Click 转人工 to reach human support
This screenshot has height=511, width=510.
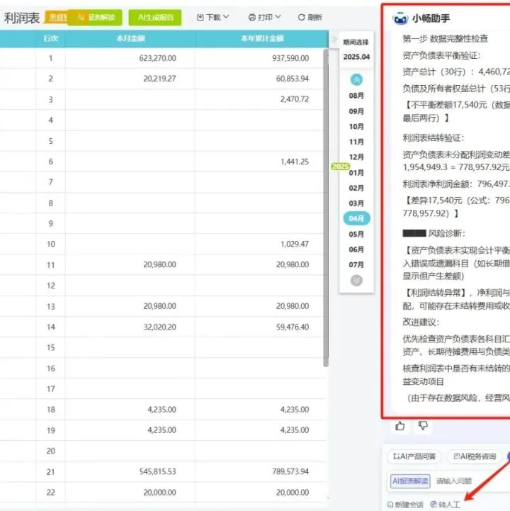pos(445,505)
